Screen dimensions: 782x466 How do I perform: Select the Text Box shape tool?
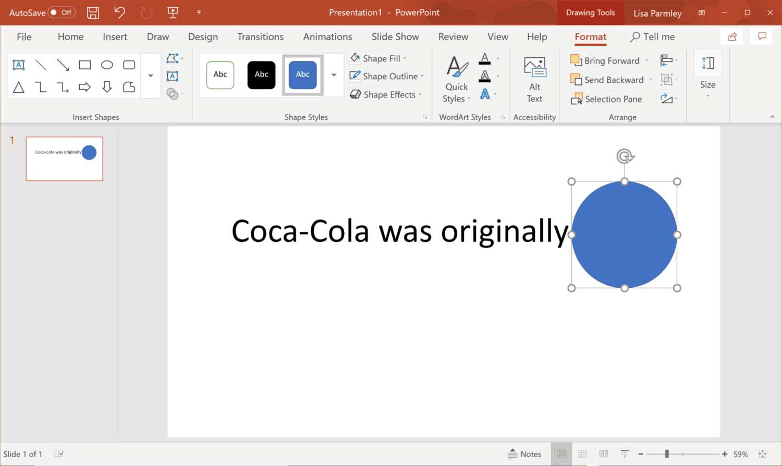click(x=19, y=65)
